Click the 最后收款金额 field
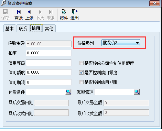 click(126, 112)
